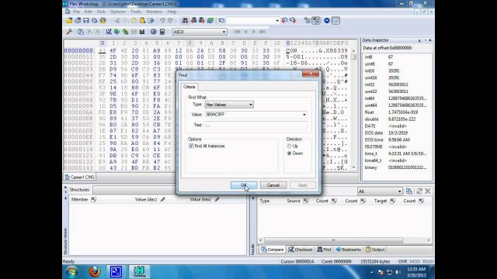Click the Find binoculars toolbar icon
This screenshot has width=497, height=279.
(185, 21)
